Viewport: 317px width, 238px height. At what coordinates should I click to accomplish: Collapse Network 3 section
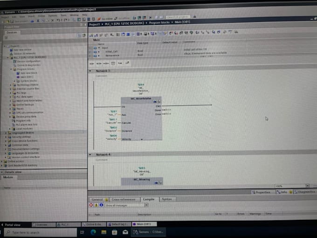coord(90,71)
